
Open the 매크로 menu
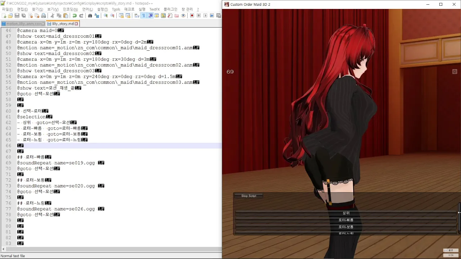tap(129, 9)
